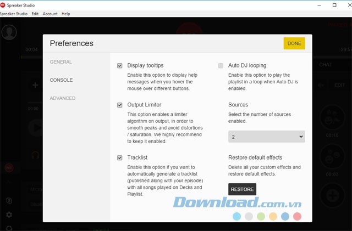Open the Account menu
The width and height of the screenshot is (352, 231).
pyautogui.click(x=50, y=13)
